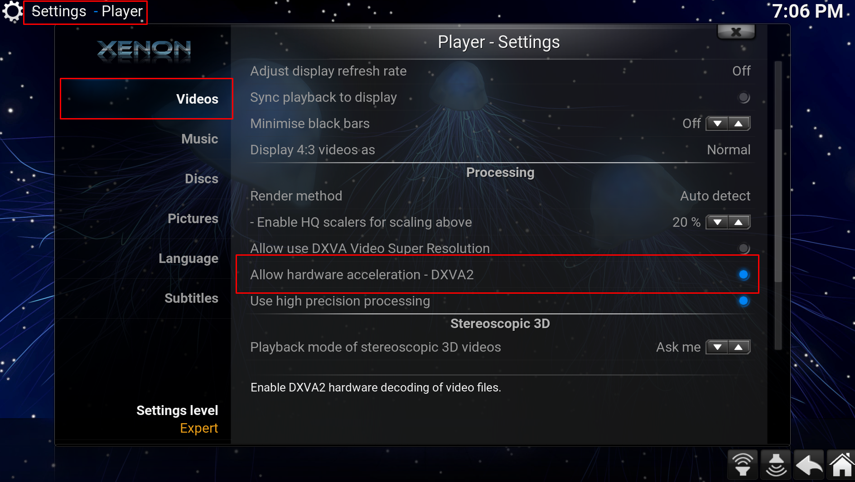855x482 pixels.
Task: Switch to the Music category
Action: (199, 139)
